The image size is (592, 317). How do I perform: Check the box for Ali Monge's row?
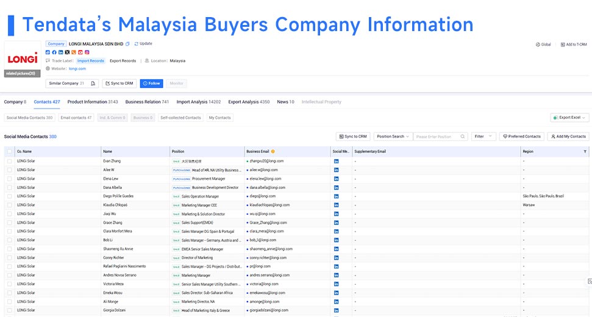coord(9,302)
